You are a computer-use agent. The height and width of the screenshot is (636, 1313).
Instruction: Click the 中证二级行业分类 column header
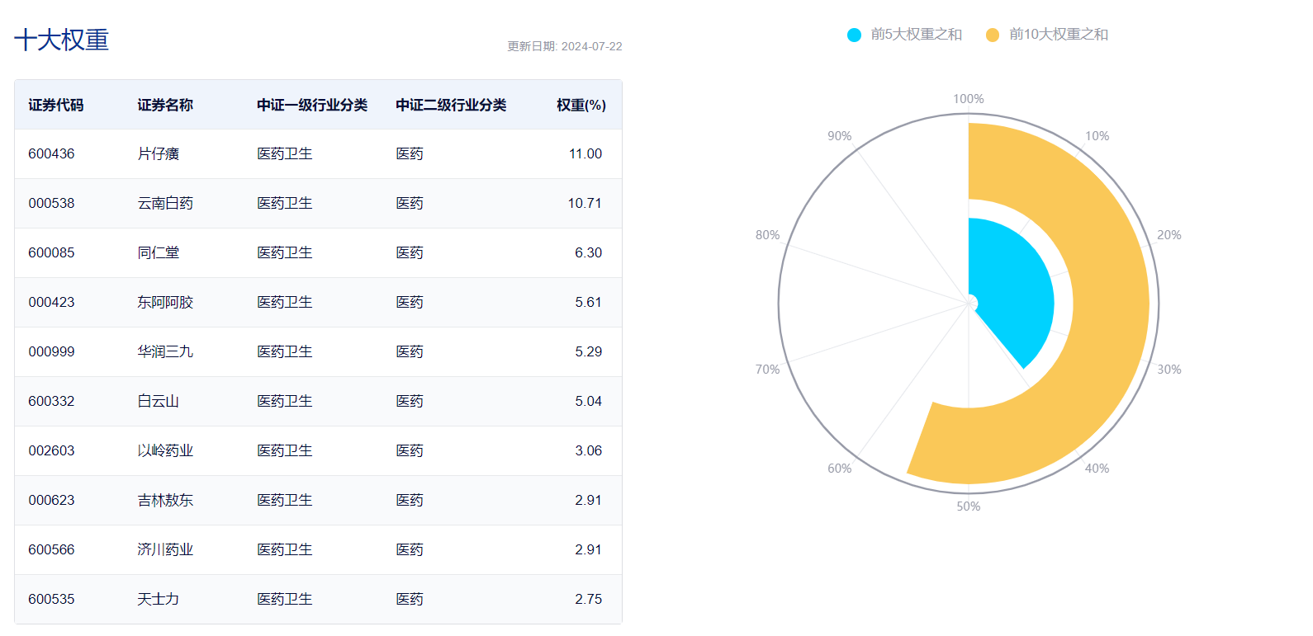pos(451,105)
